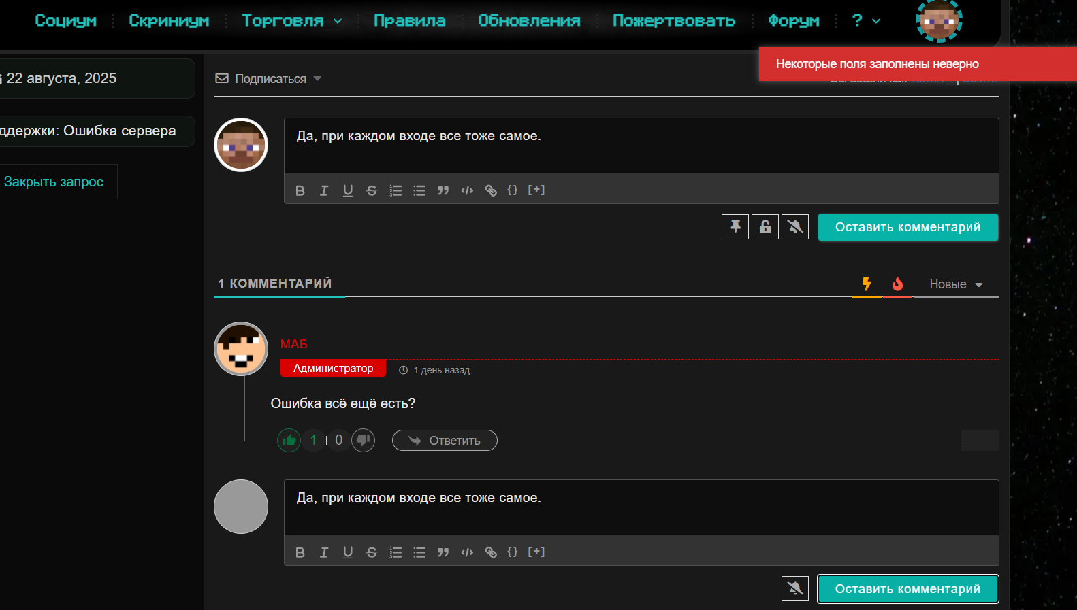
Task: Sort comments by the lightning bolt icon
Action: (867, 284)
